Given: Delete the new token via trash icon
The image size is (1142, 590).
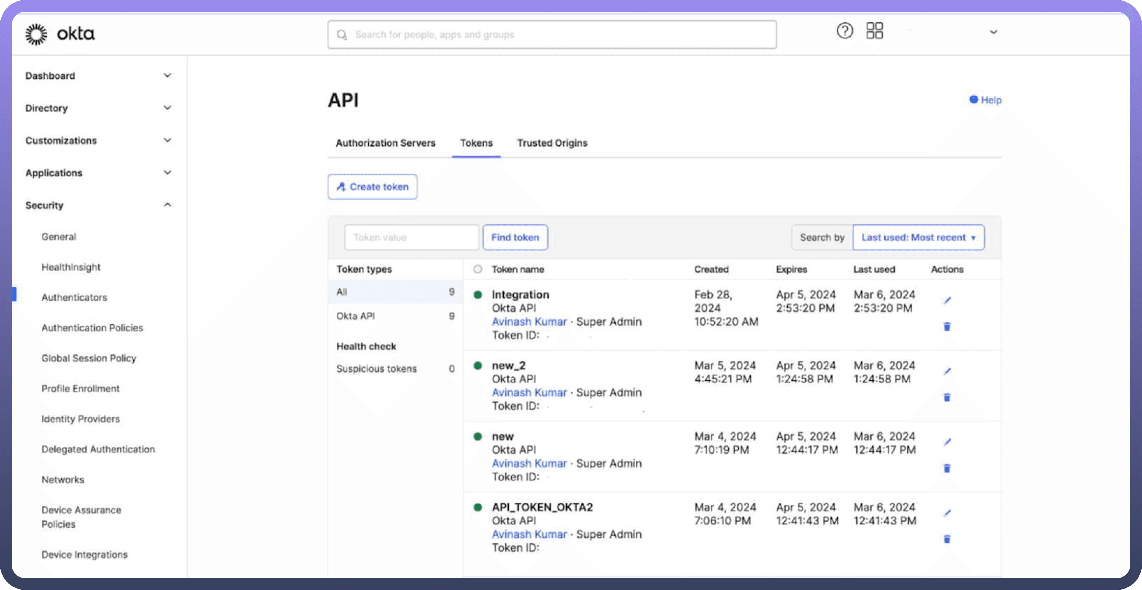Looking at the screenshot, I should 947,468.
